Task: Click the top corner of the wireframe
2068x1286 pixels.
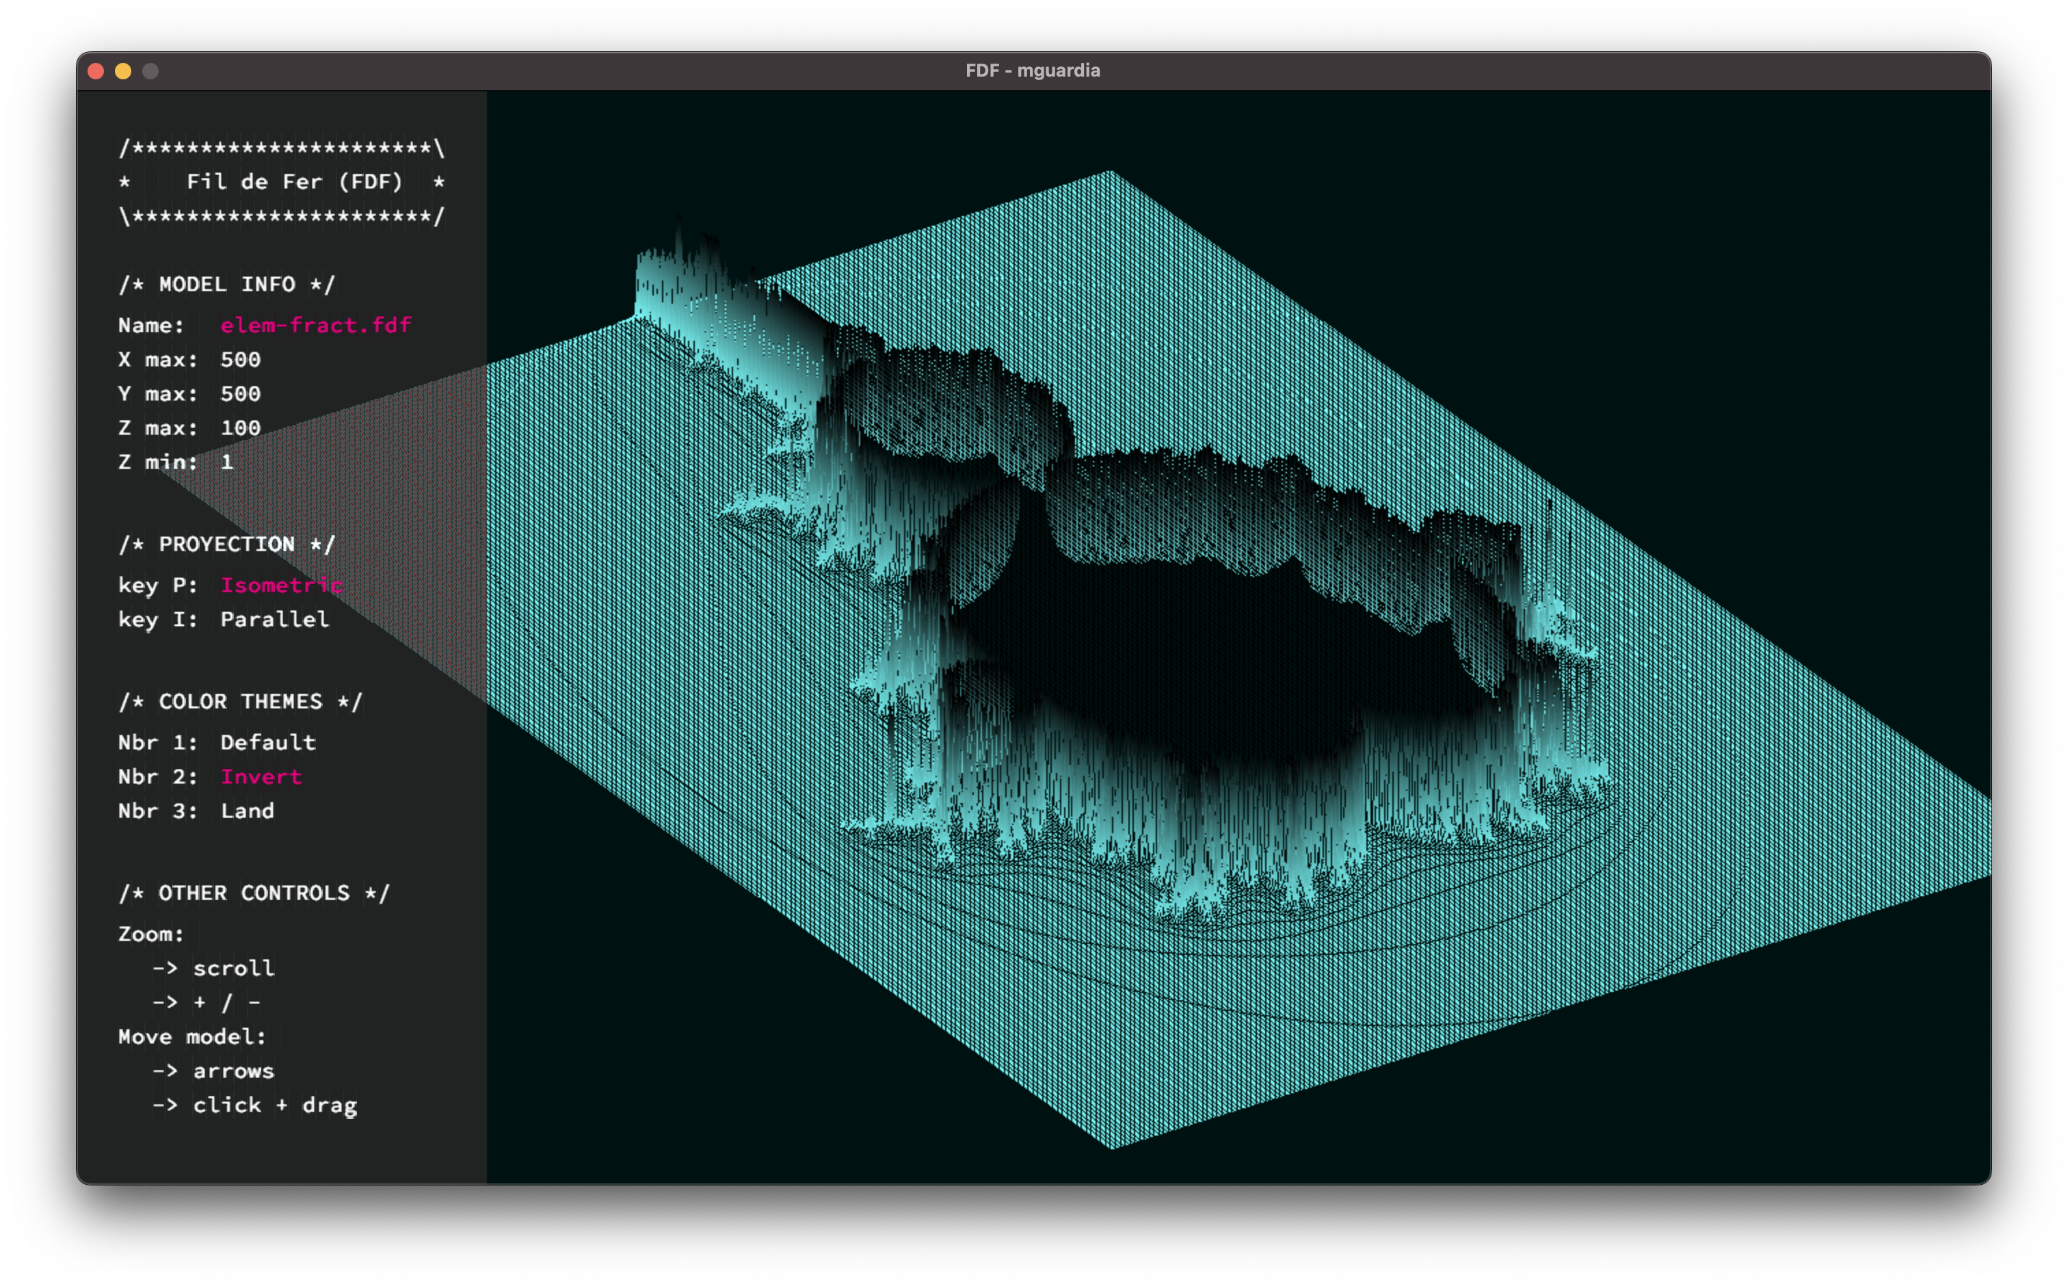Action: (x=1110, y=174)
